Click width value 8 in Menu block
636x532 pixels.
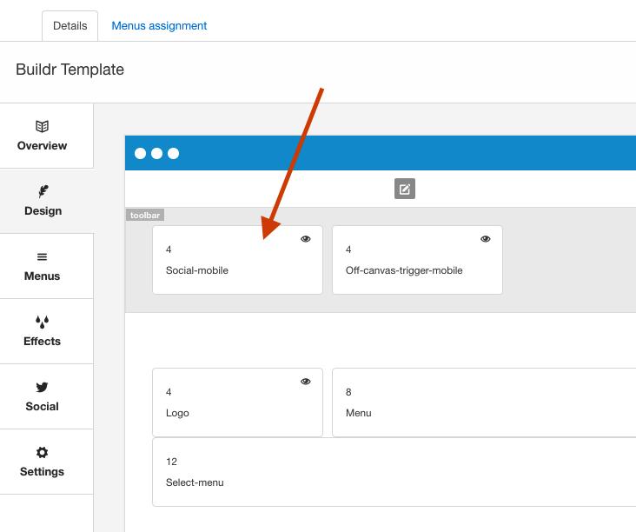pos(348,392)
